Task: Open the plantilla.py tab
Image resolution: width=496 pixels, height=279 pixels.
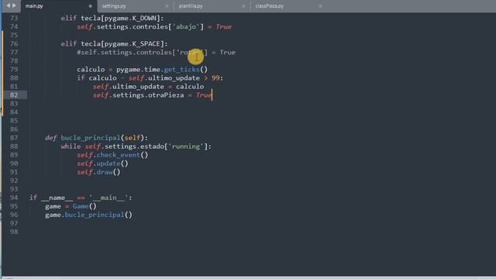Action: (x=191, y=6)
